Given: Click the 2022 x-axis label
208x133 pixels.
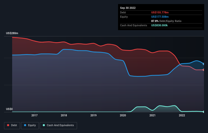Looking at the screenshot, I should [182, 115].
